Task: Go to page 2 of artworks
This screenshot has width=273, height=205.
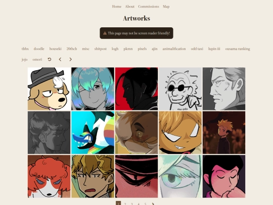Action: click(x=125, y=204)
